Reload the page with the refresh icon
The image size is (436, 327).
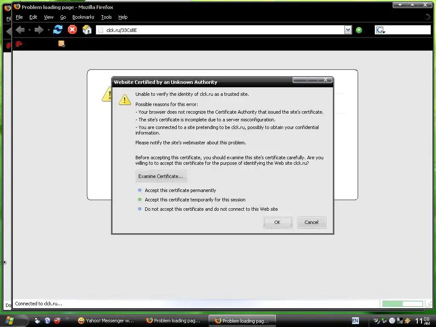point(58,29)
